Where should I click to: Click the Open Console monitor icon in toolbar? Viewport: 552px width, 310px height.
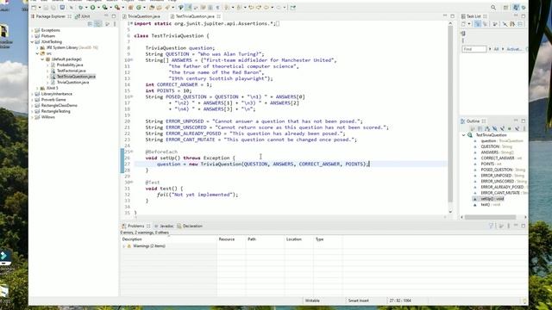(62, 7)
